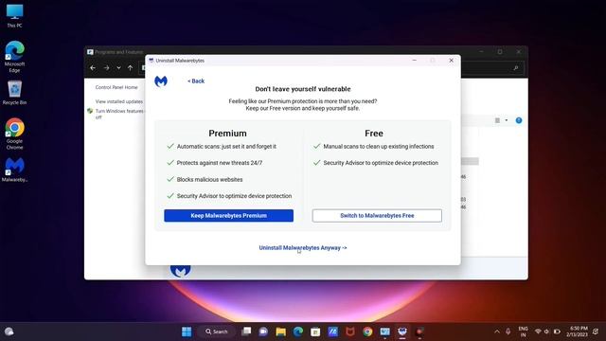This screenshot has width=606, height=341.
Task: Open the notification icon in the tray
Action: coord(596,332)
